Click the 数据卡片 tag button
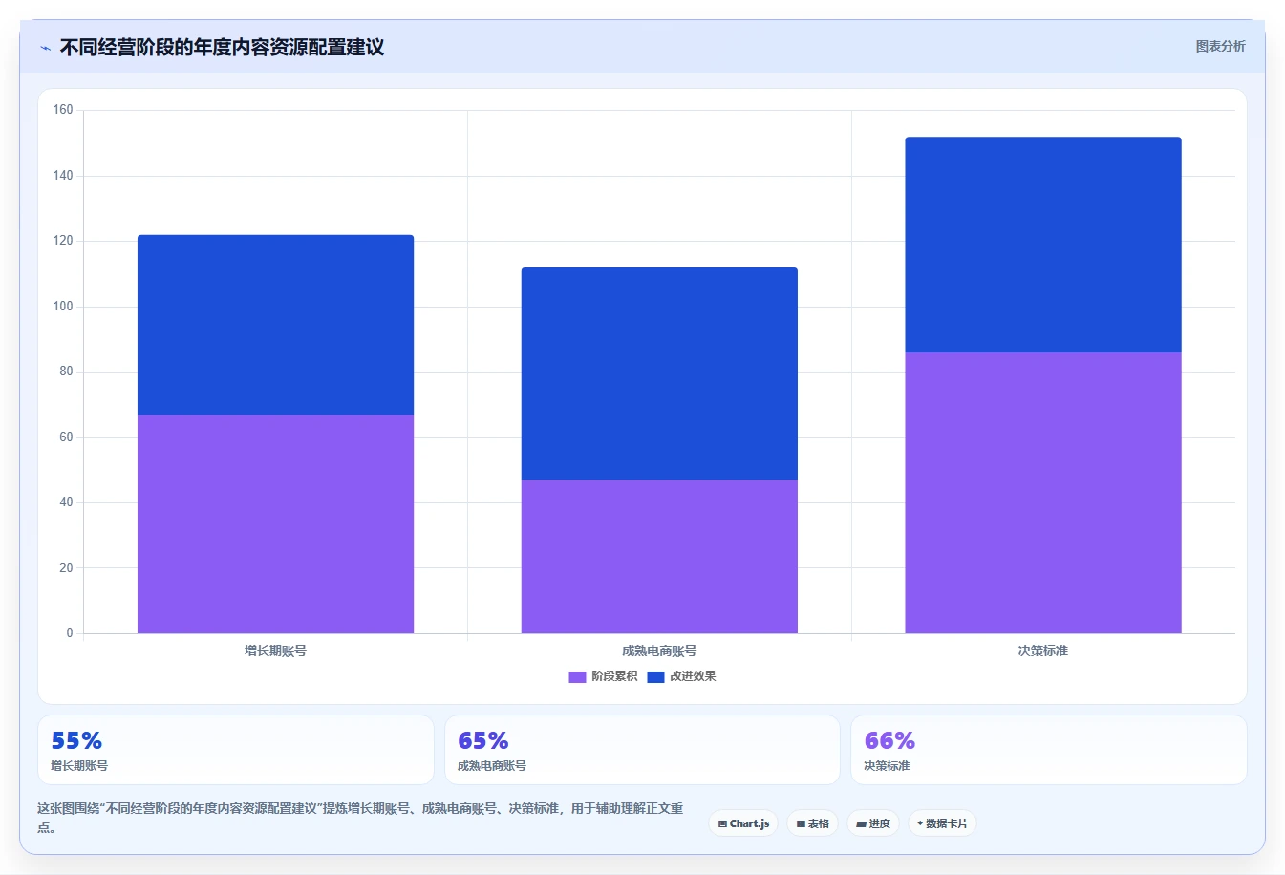This screenshot has height=875, width=1285. [942, 823]
